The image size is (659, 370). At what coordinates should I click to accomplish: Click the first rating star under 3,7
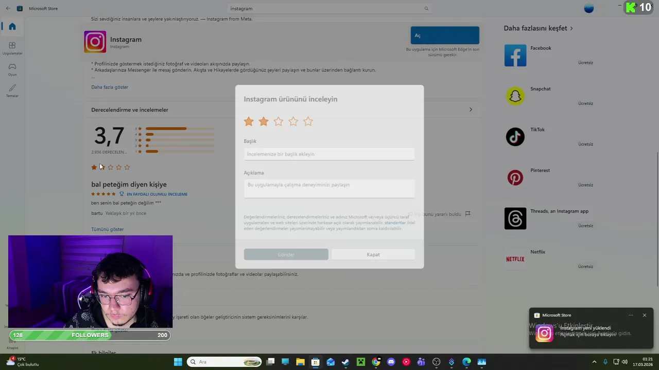coord(94,167)
